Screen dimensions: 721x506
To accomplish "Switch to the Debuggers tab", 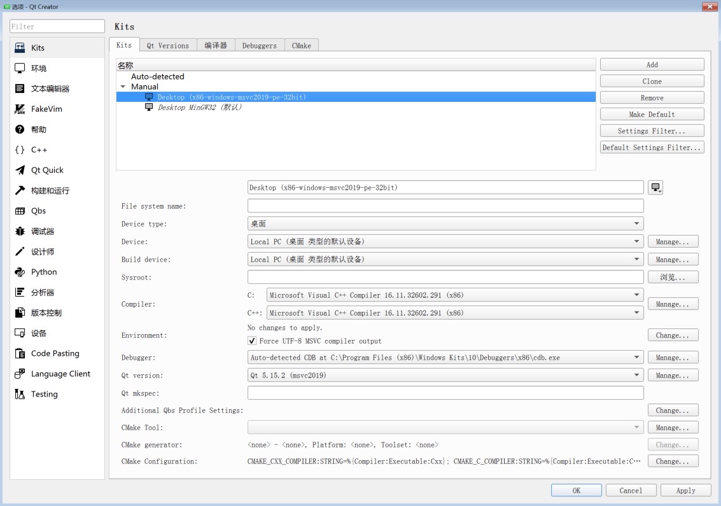I will (x=260, y=45).
